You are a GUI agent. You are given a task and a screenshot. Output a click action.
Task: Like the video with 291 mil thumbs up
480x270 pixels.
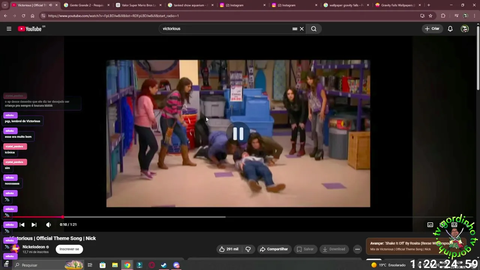pos(229,249)
